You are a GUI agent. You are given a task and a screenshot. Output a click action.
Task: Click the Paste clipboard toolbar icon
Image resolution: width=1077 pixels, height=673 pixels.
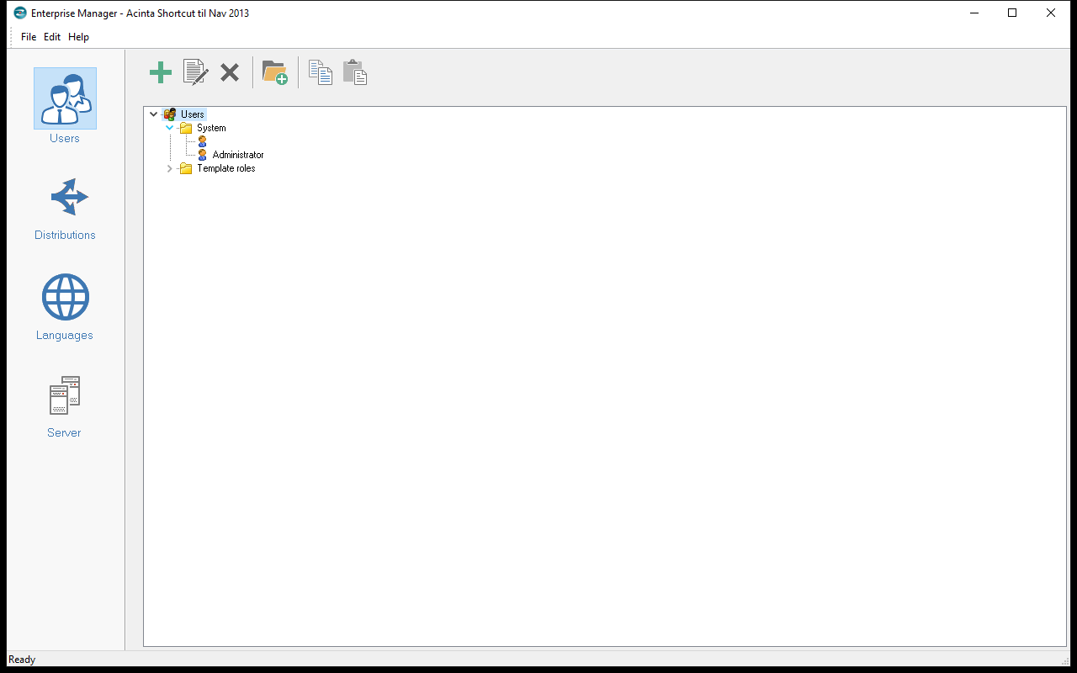(355, 72)
